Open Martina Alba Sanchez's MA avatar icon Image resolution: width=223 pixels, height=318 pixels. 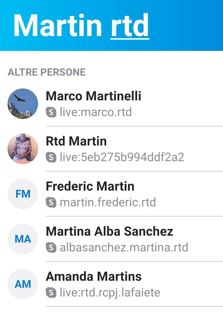click(22, 239)
